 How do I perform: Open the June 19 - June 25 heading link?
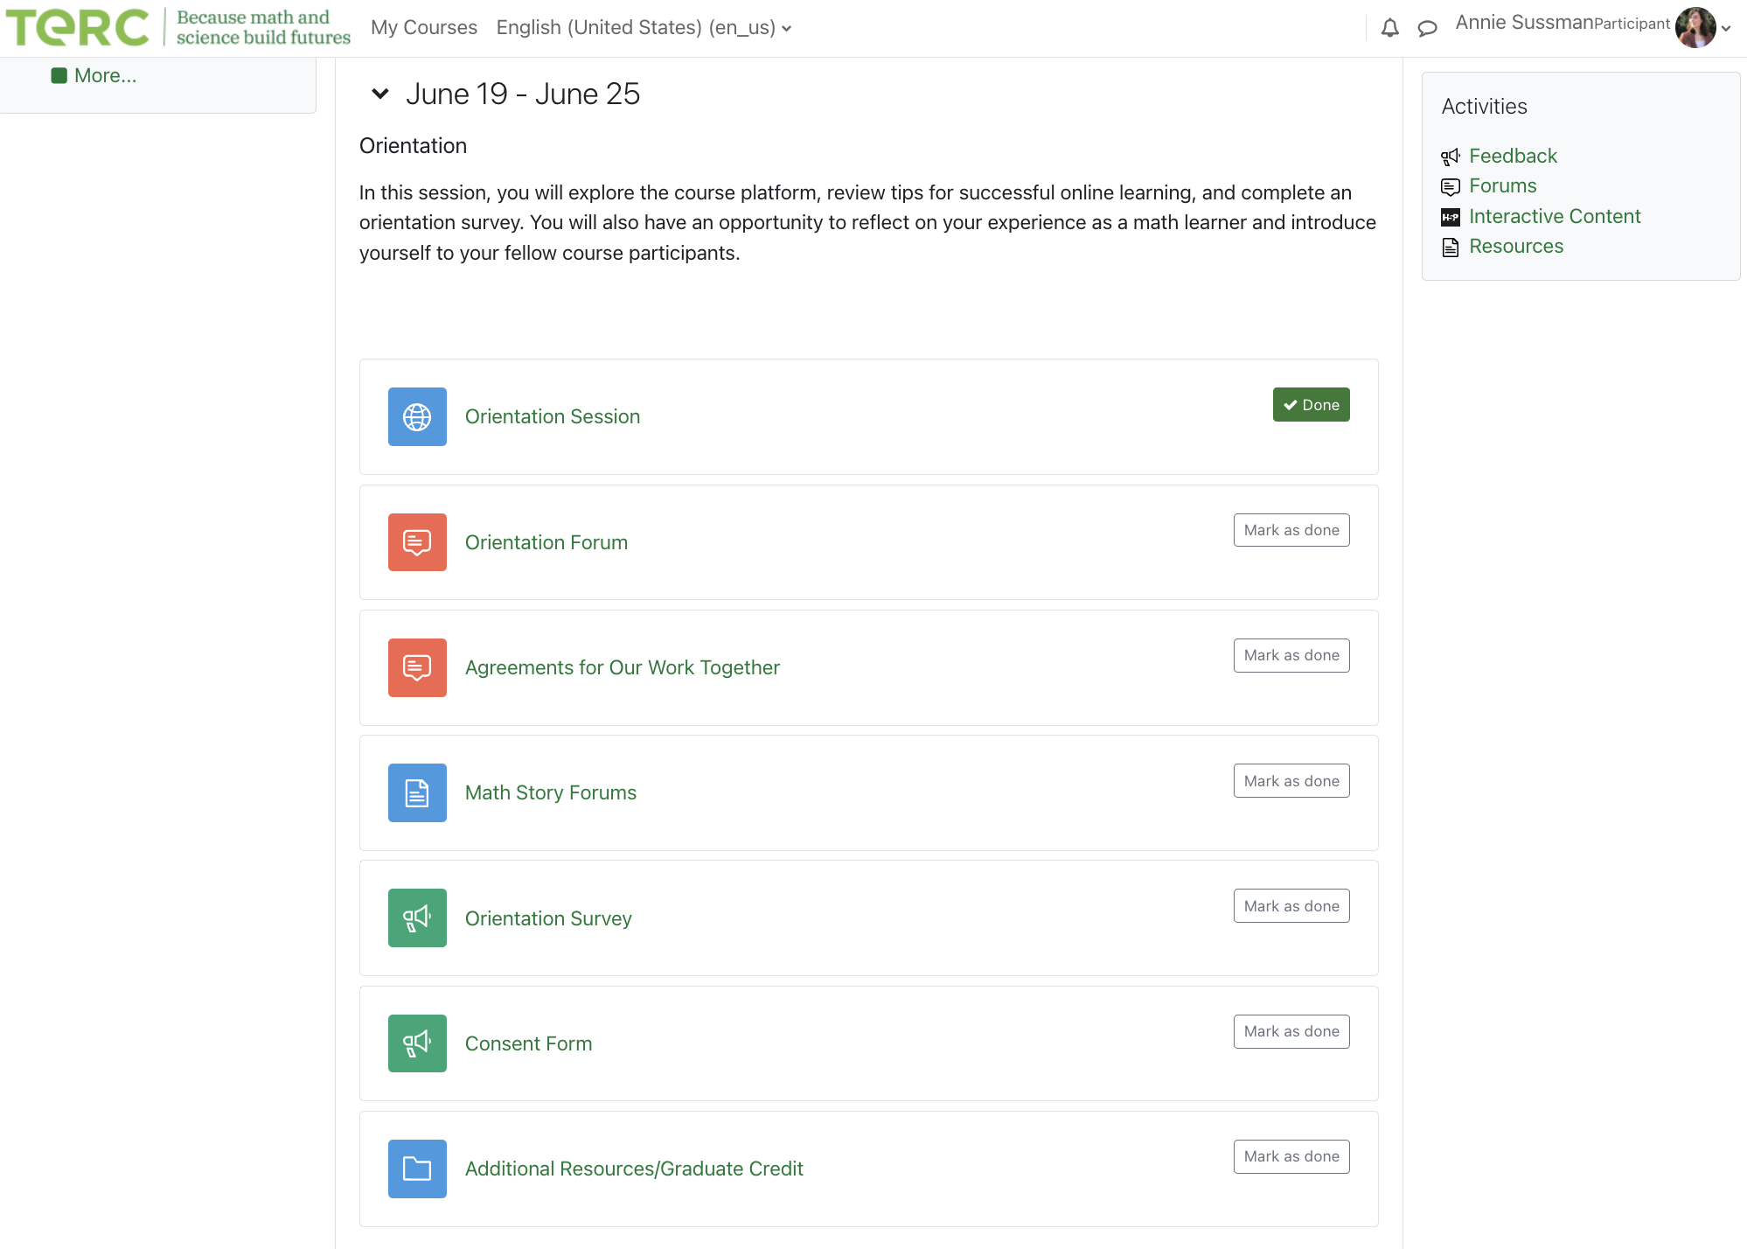(523, 94)
